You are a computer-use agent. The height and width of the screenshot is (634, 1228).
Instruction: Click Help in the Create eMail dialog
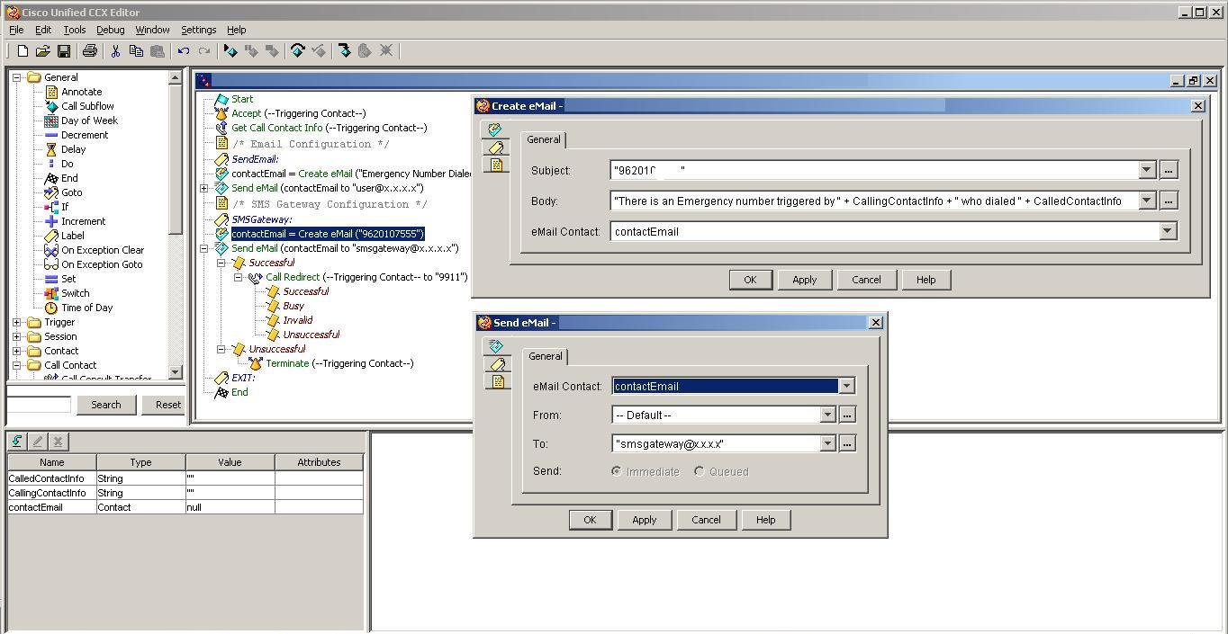926,280
